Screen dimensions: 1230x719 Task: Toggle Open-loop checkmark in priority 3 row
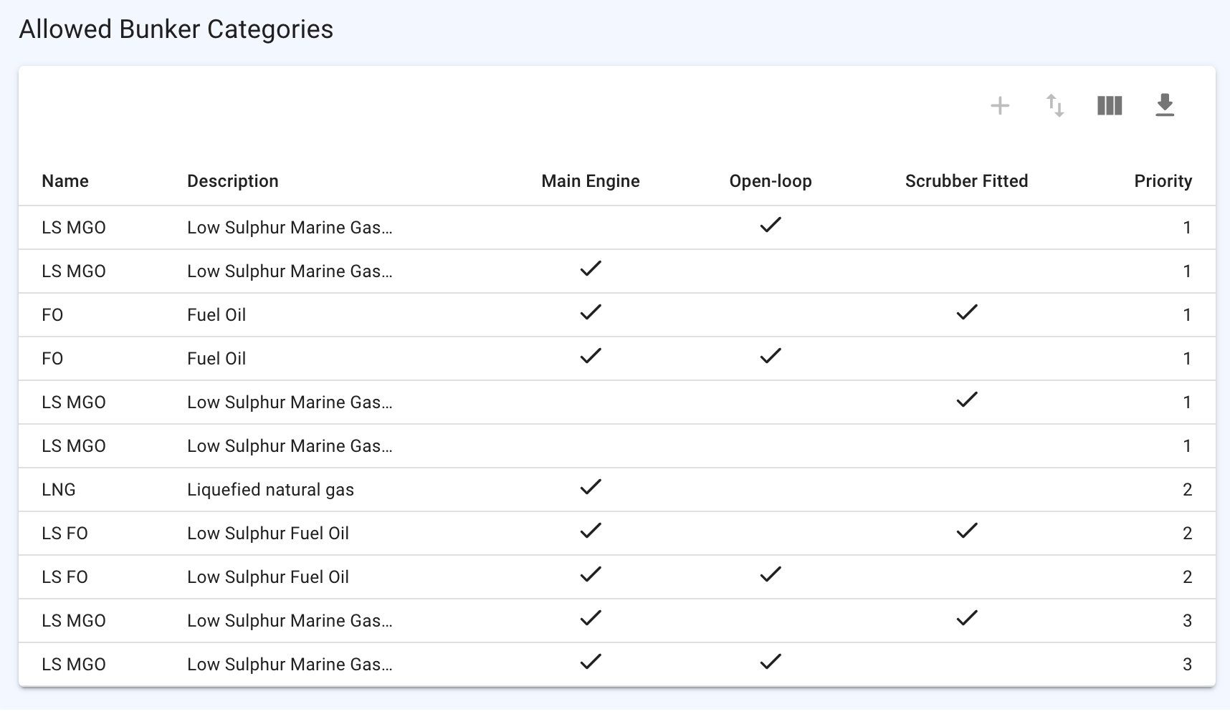point(771,662)
